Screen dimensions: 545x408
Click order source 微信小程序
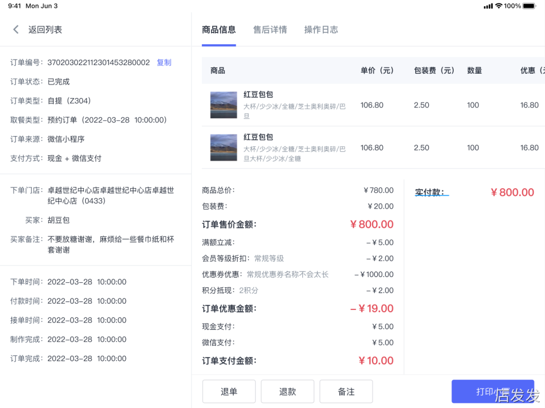tap(66, 139)
